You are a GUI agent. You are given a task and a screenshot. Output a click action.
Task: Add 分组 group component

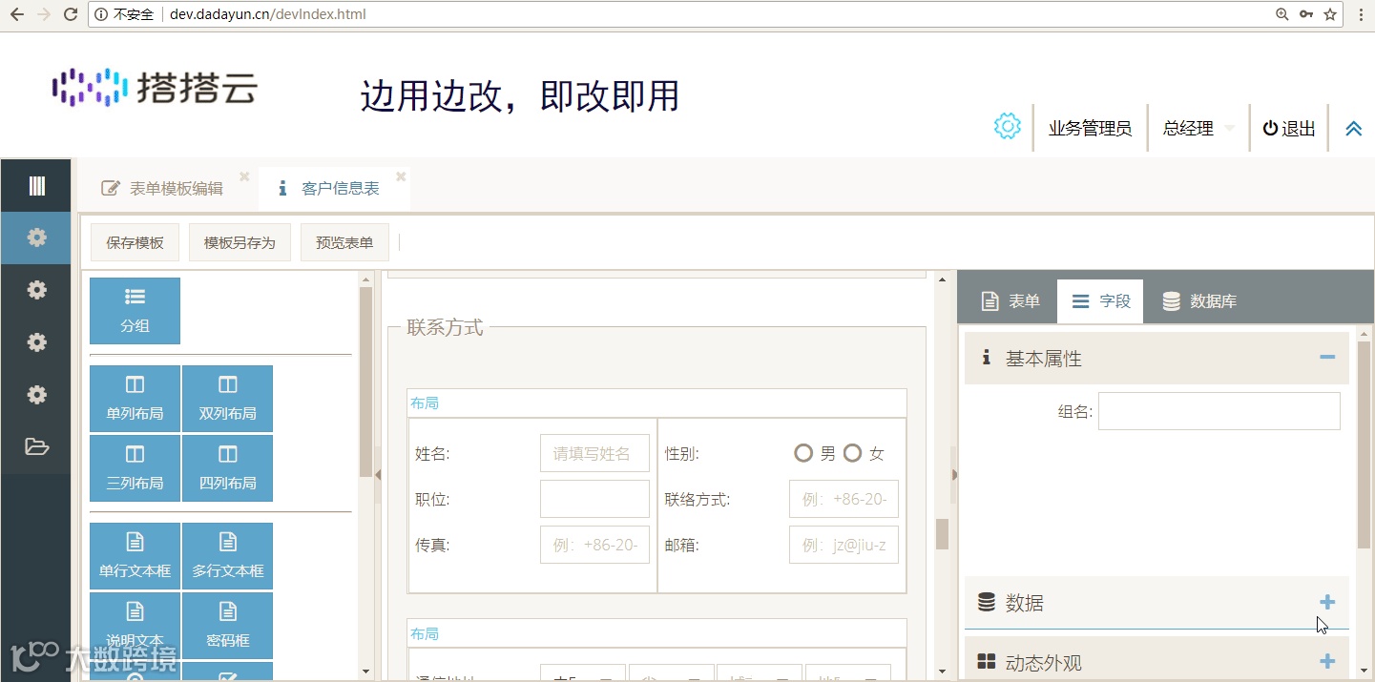(135, 311)
